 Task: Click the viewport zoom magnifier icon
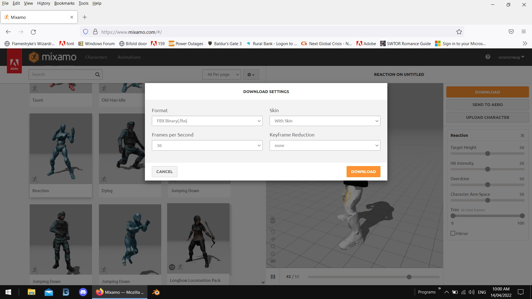coord(273,246)
